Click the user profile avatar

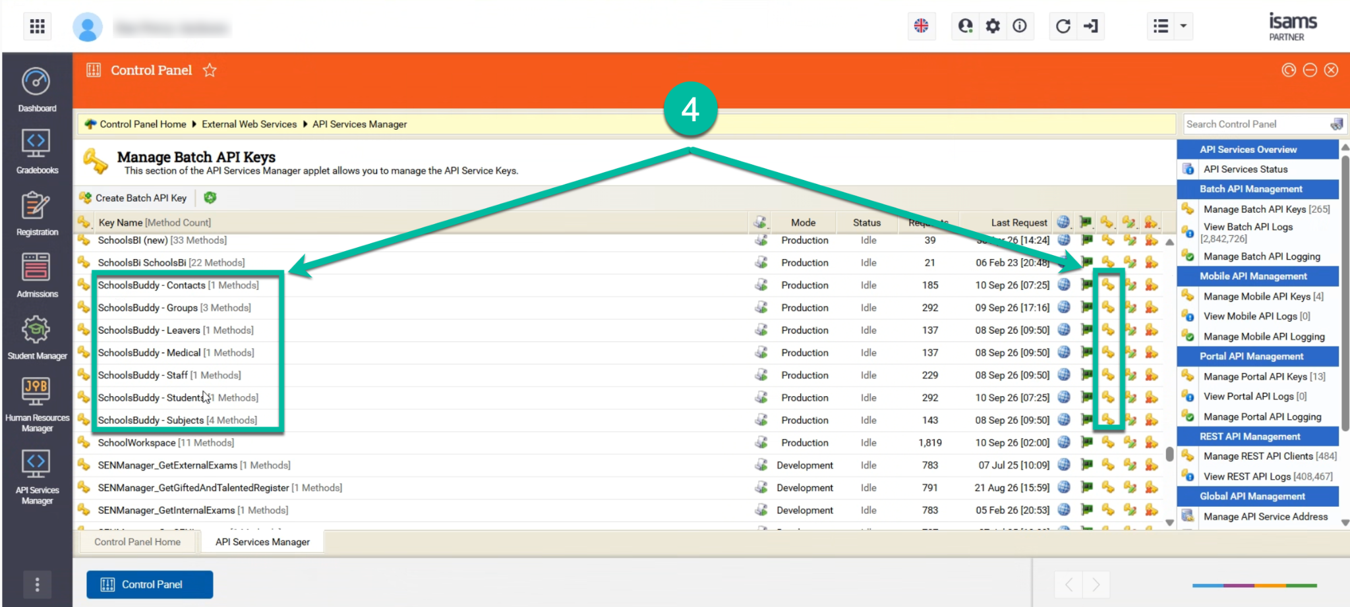[x=87, y=27]
